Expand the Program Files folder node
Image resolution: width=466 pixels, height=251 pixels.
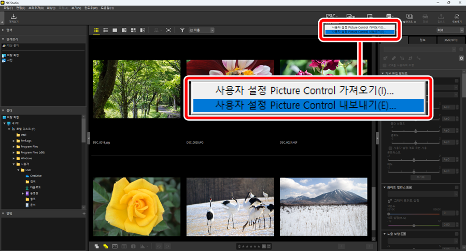14,147
